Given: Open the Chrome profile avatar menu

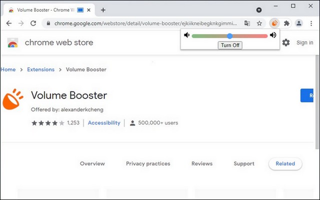Looking at the screenshot, I should click(x=299, y=23).
